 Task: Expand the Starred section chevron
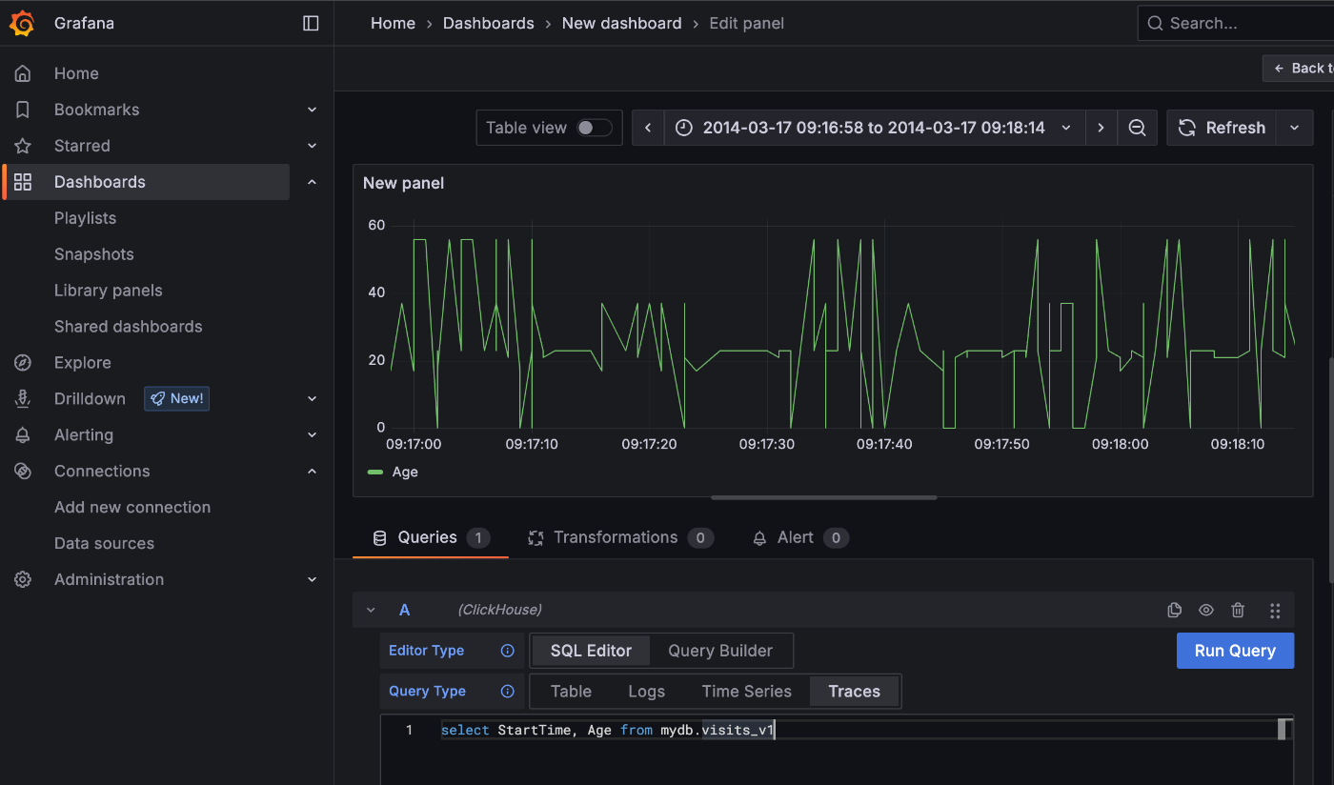click(313, 146)
